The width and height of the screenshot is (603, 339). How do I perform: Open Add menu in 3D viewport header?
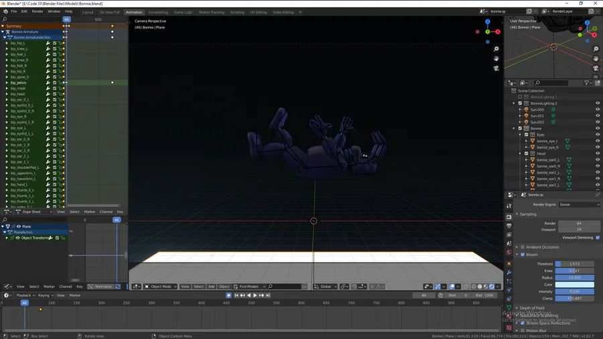[211, 286]
